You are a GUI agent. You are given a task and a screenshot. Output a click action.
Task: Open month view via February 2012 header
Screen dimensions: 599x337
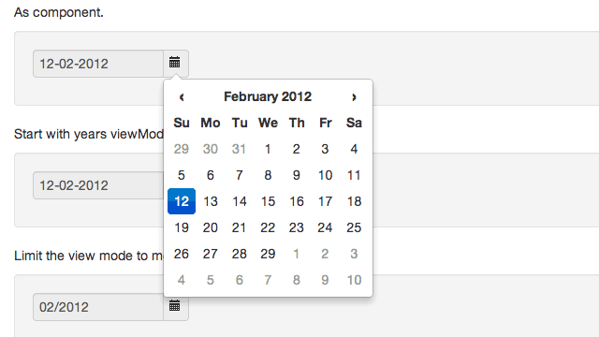268,96
